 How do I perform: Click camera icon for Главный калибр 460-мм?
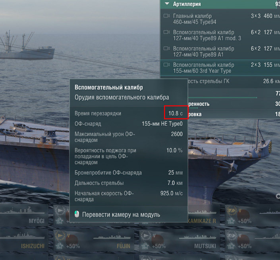(166, 16)
